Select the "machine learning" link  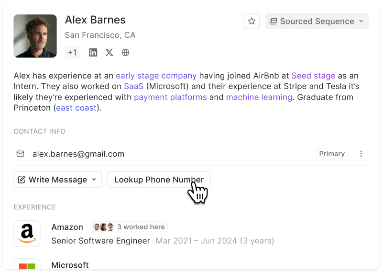[259, 97]
